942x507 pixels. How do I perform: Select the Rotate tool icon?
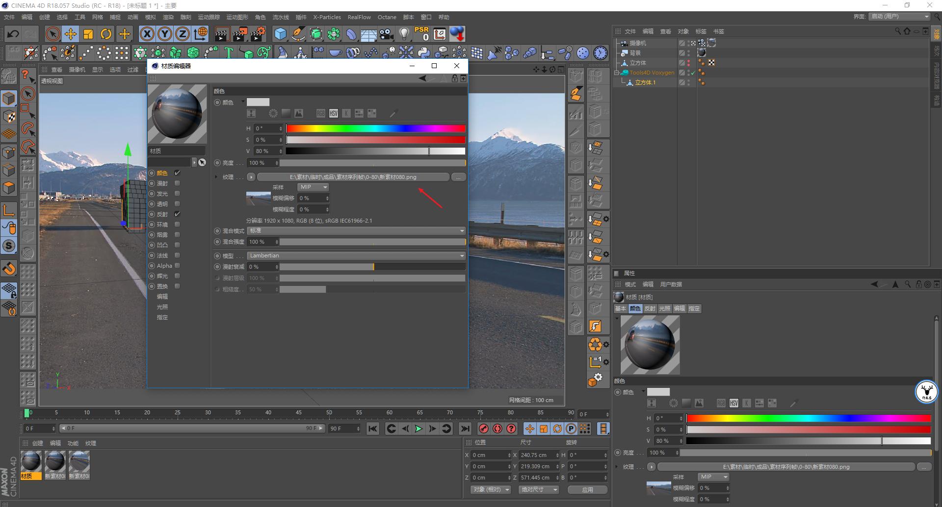click(x=106, y=34)
